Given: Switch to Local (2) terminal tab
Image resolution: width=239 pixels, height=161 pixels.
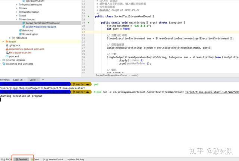Looking at the screenshot, I should 18,80.
